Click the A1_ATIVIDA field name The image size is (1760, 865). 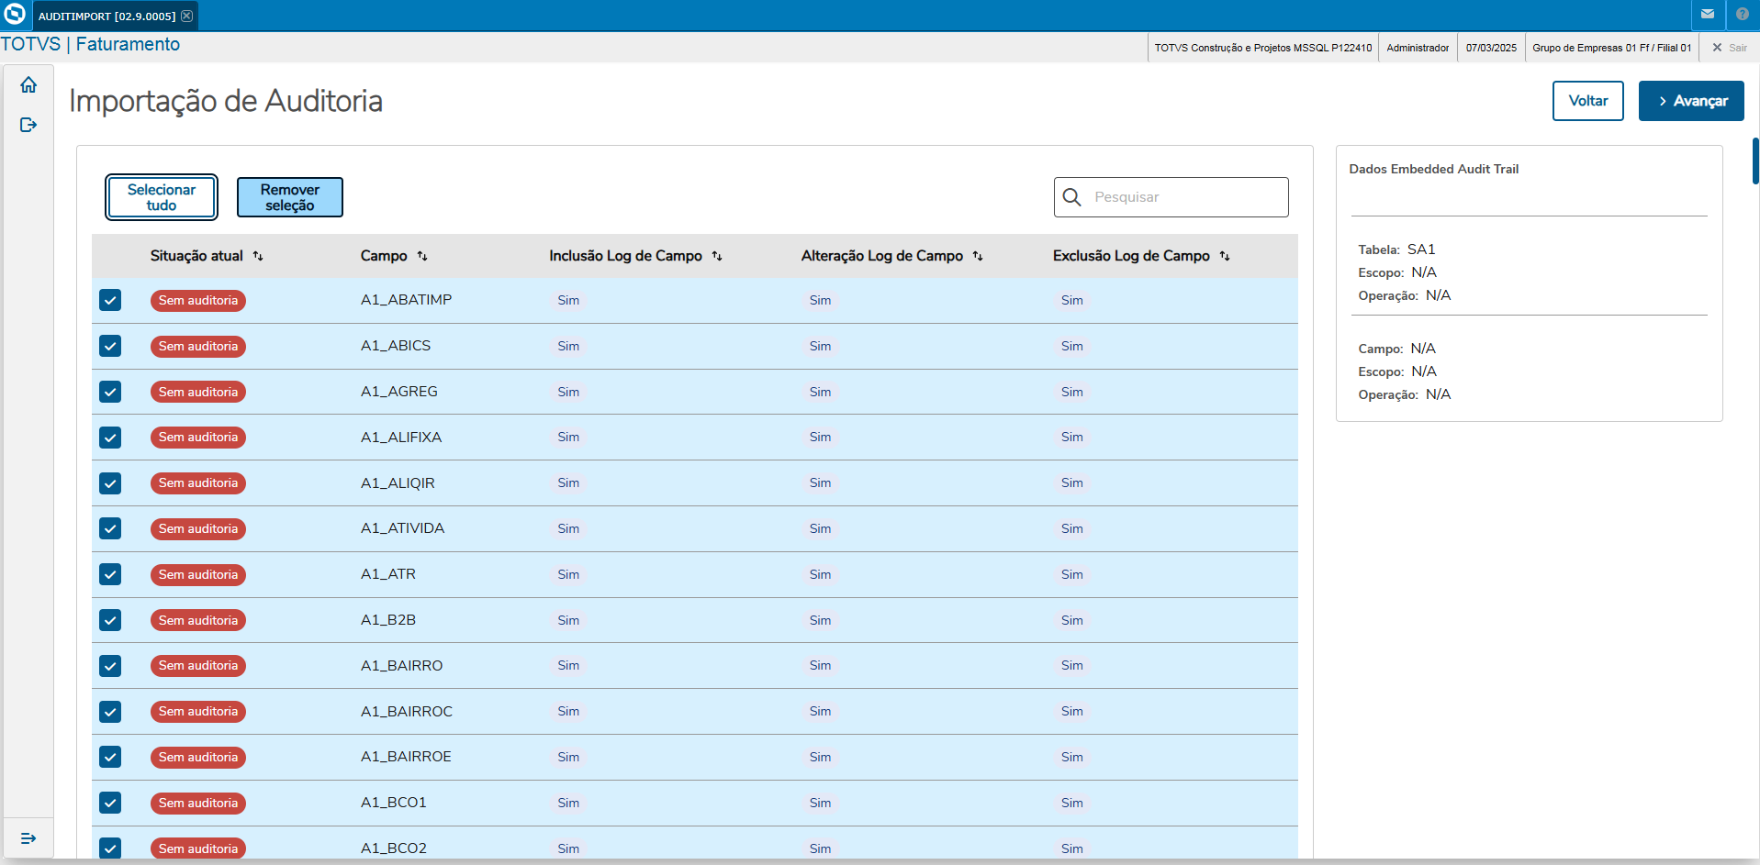point(402,528)
